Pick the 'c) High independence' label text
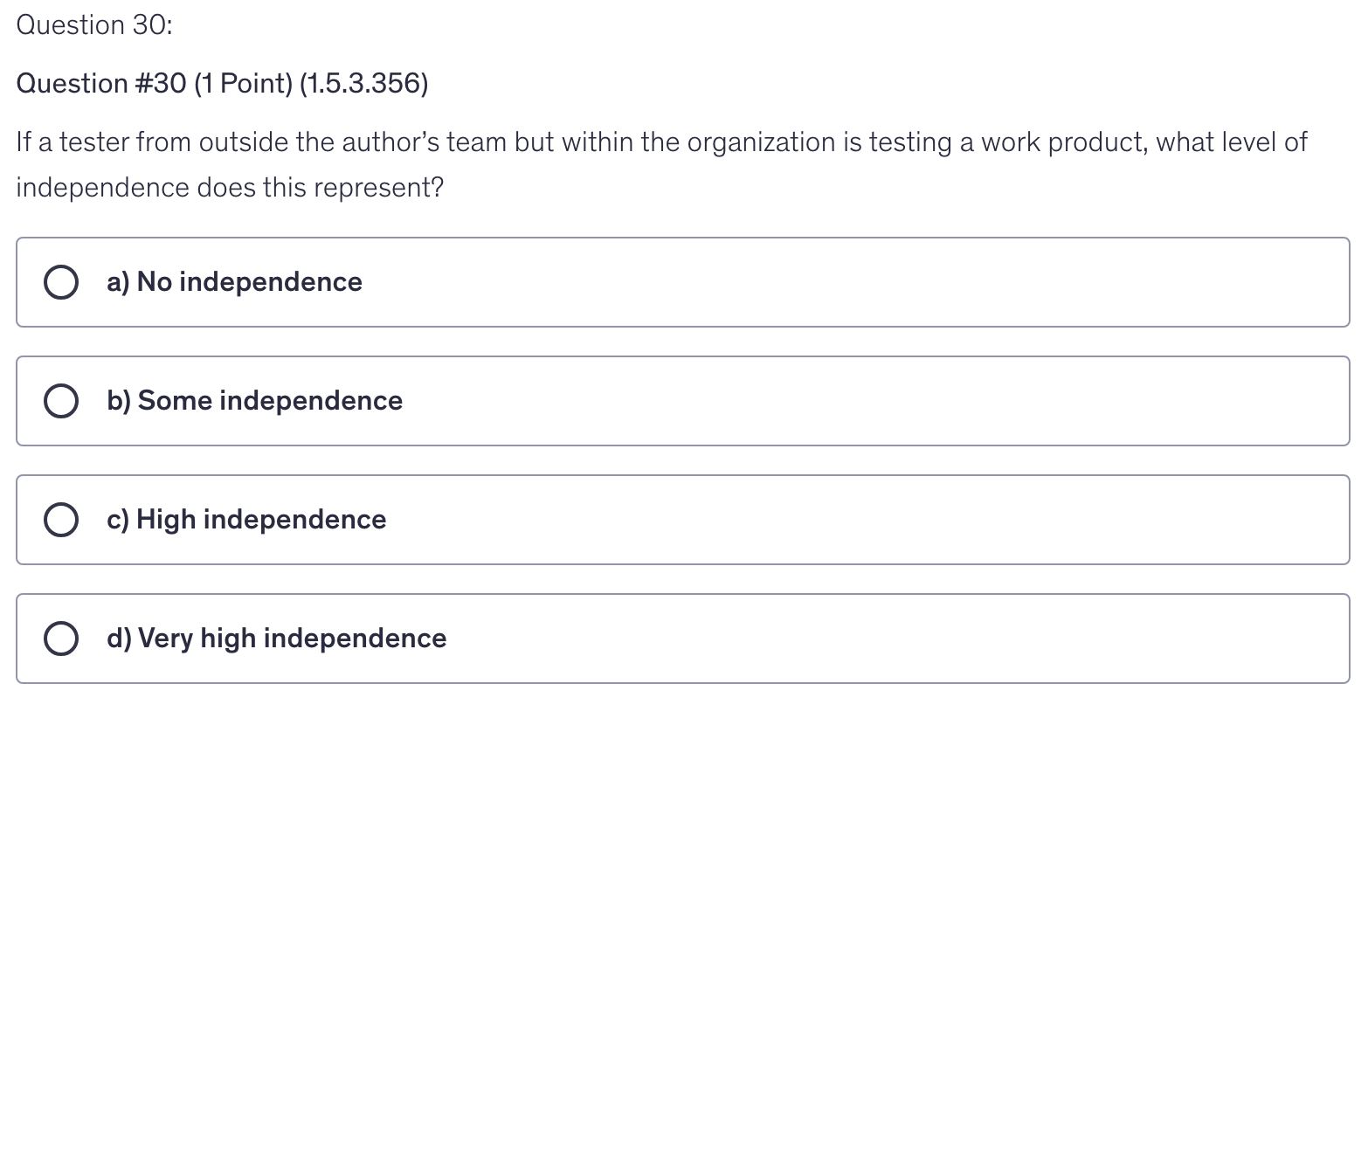Screen dimensions: 1368x1167 246,520
